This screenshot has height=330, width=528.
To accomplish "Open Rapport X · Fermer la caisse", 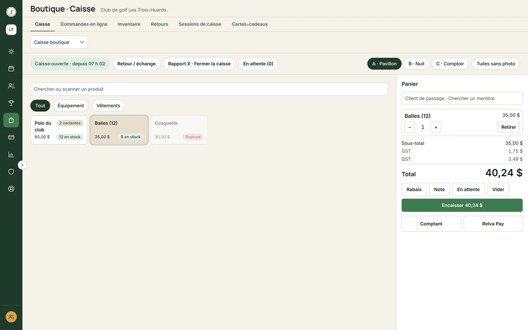I will click(199, 64).
